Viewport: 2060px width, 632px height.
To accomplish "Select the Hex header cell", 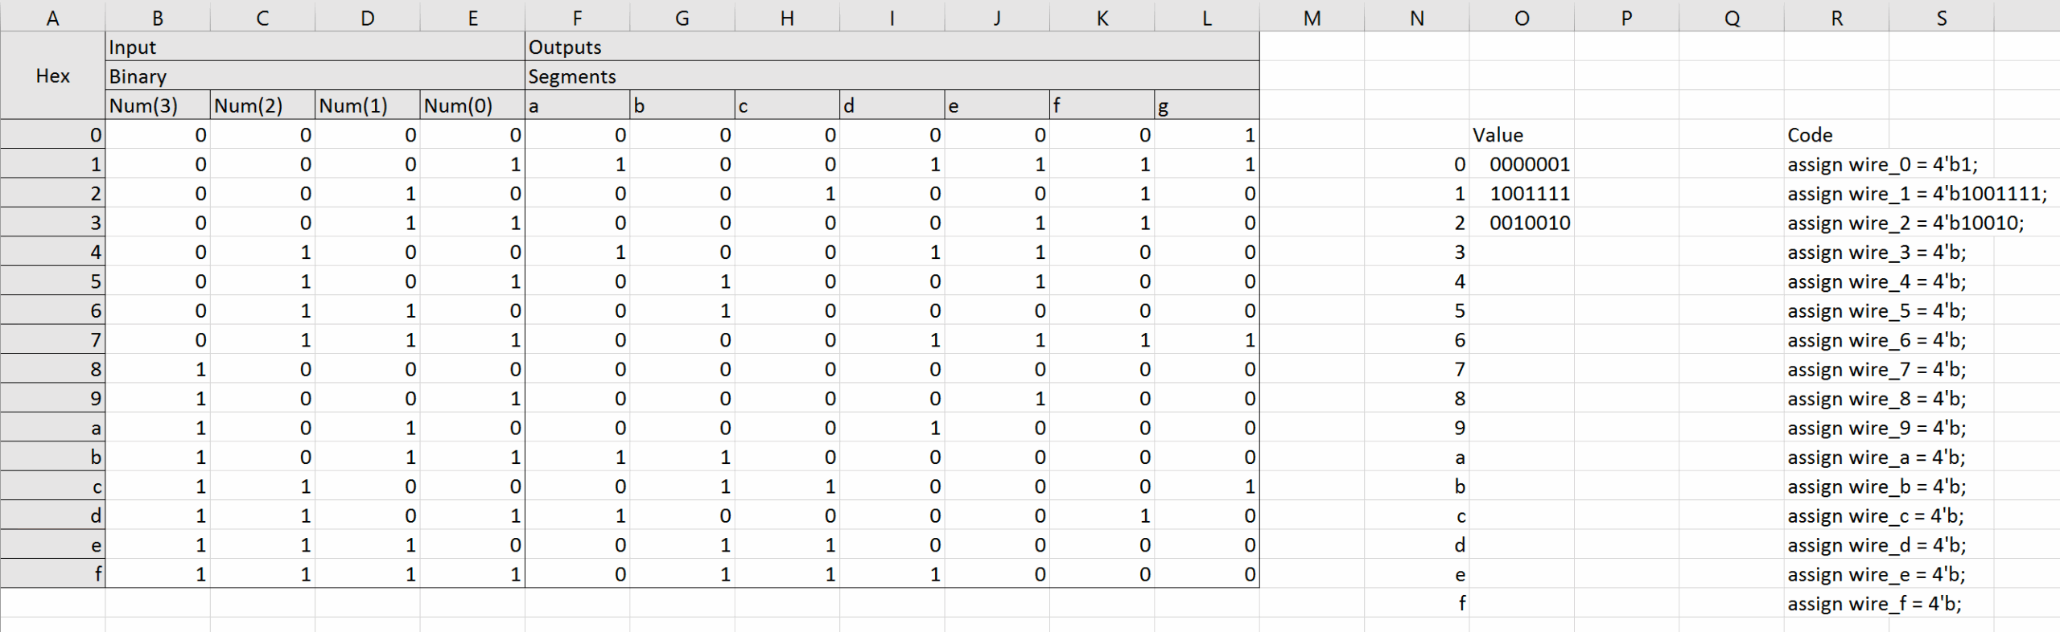I will click(52, 76).
